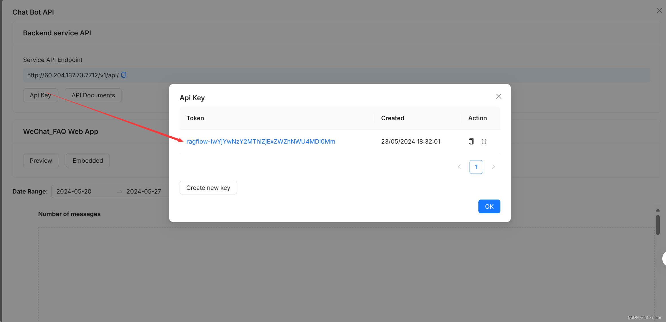Image resolution: width=666 pixels, height=322 pixels.
Task: Close the Chat Bot API panel
Action: pyautogui.click(x=659, y=11)
